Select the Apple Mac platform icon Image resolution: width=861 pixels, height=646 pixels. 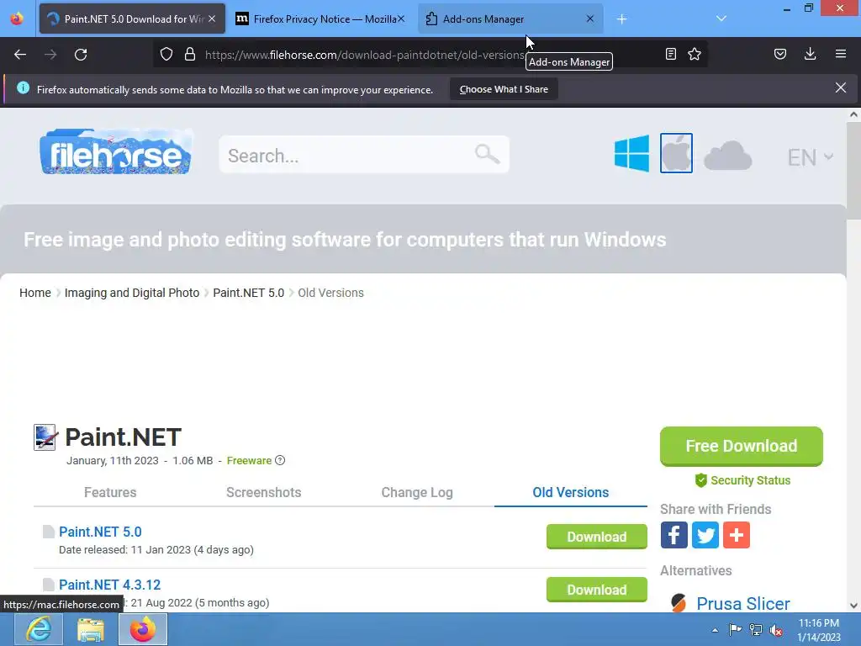[676, 153]
